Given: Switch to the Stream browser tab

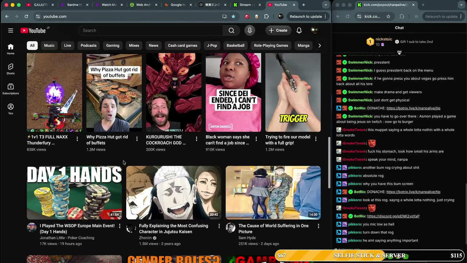Looking at the screenshot, I should (247, 5).
